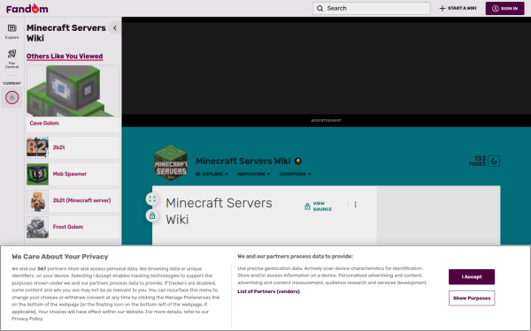The image size is (531, 331).
Task: Toggle dark mode moon icon
Action: pyautogui.click(x=494, y=162)
